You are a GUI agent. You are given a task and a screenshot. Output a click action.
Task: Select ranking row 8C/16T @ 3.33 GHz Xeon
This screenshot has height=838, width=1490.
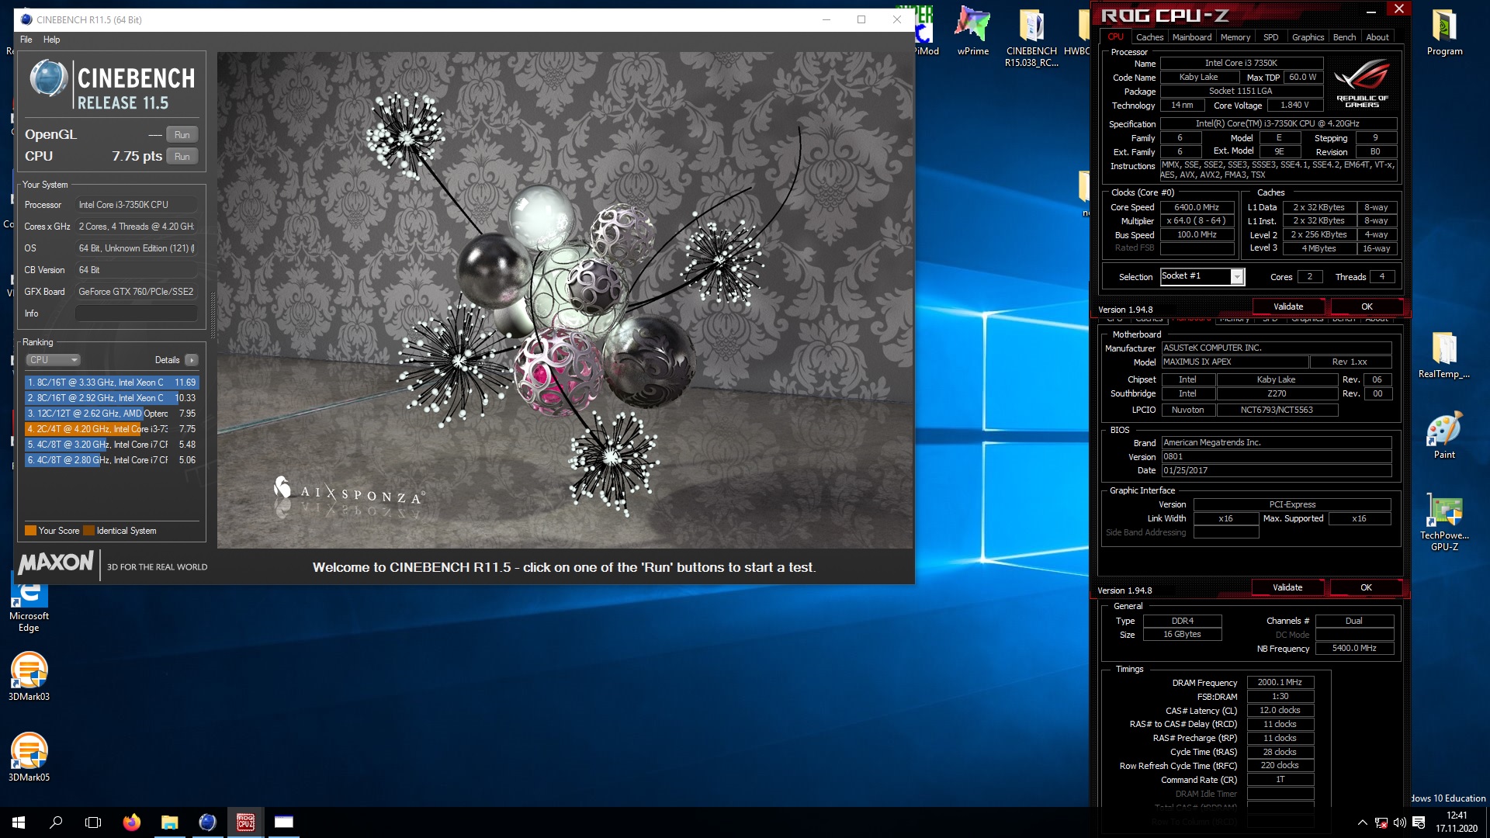tap(112, 383)
